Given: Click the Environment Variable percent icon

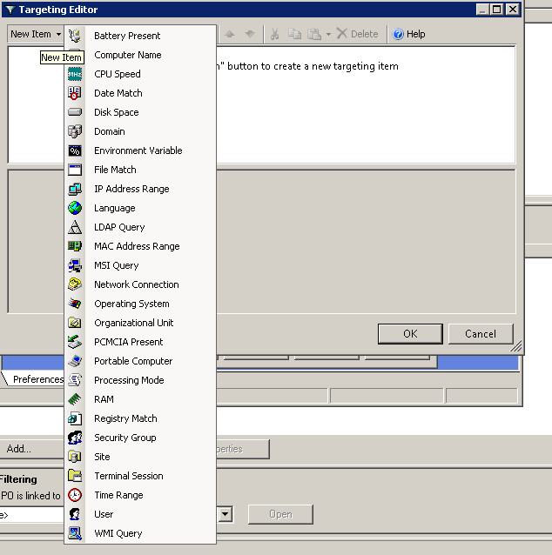Looking at the screenshot, I should click(75, 150).
